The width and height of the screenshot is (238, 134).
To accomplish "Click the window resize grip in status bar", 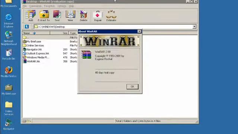I will pyautogui.click(x=197, y=121).
